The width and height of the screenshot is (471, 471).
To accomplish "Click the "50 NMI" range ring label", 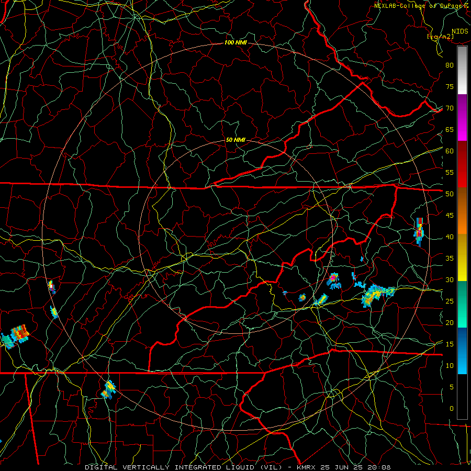I will tap(235, 140).
